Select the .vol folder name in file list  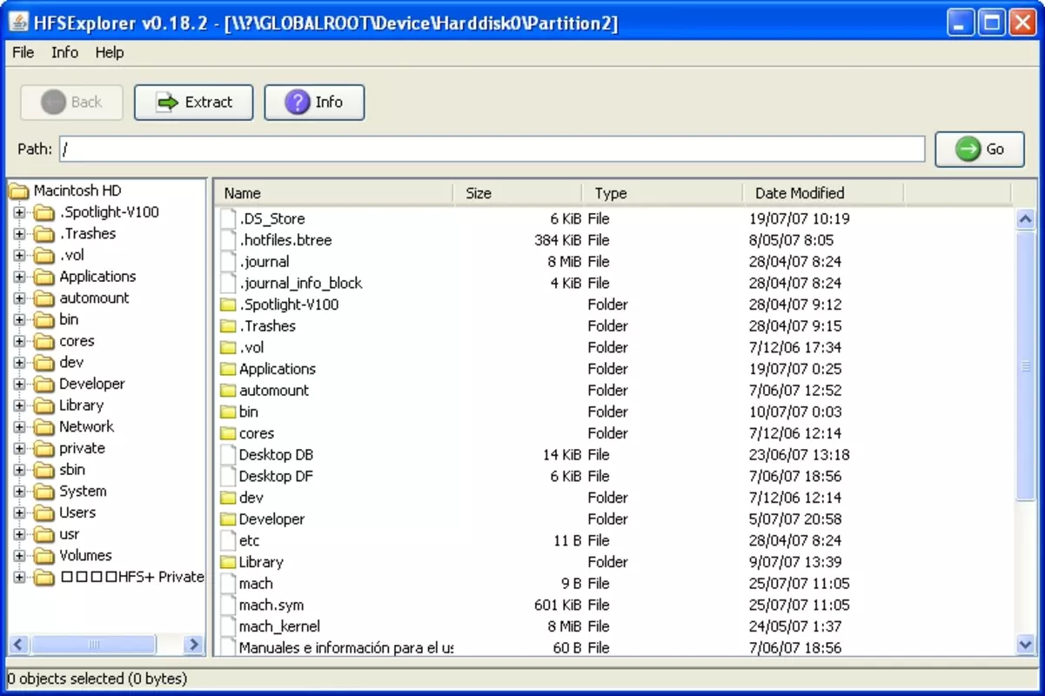251,348
